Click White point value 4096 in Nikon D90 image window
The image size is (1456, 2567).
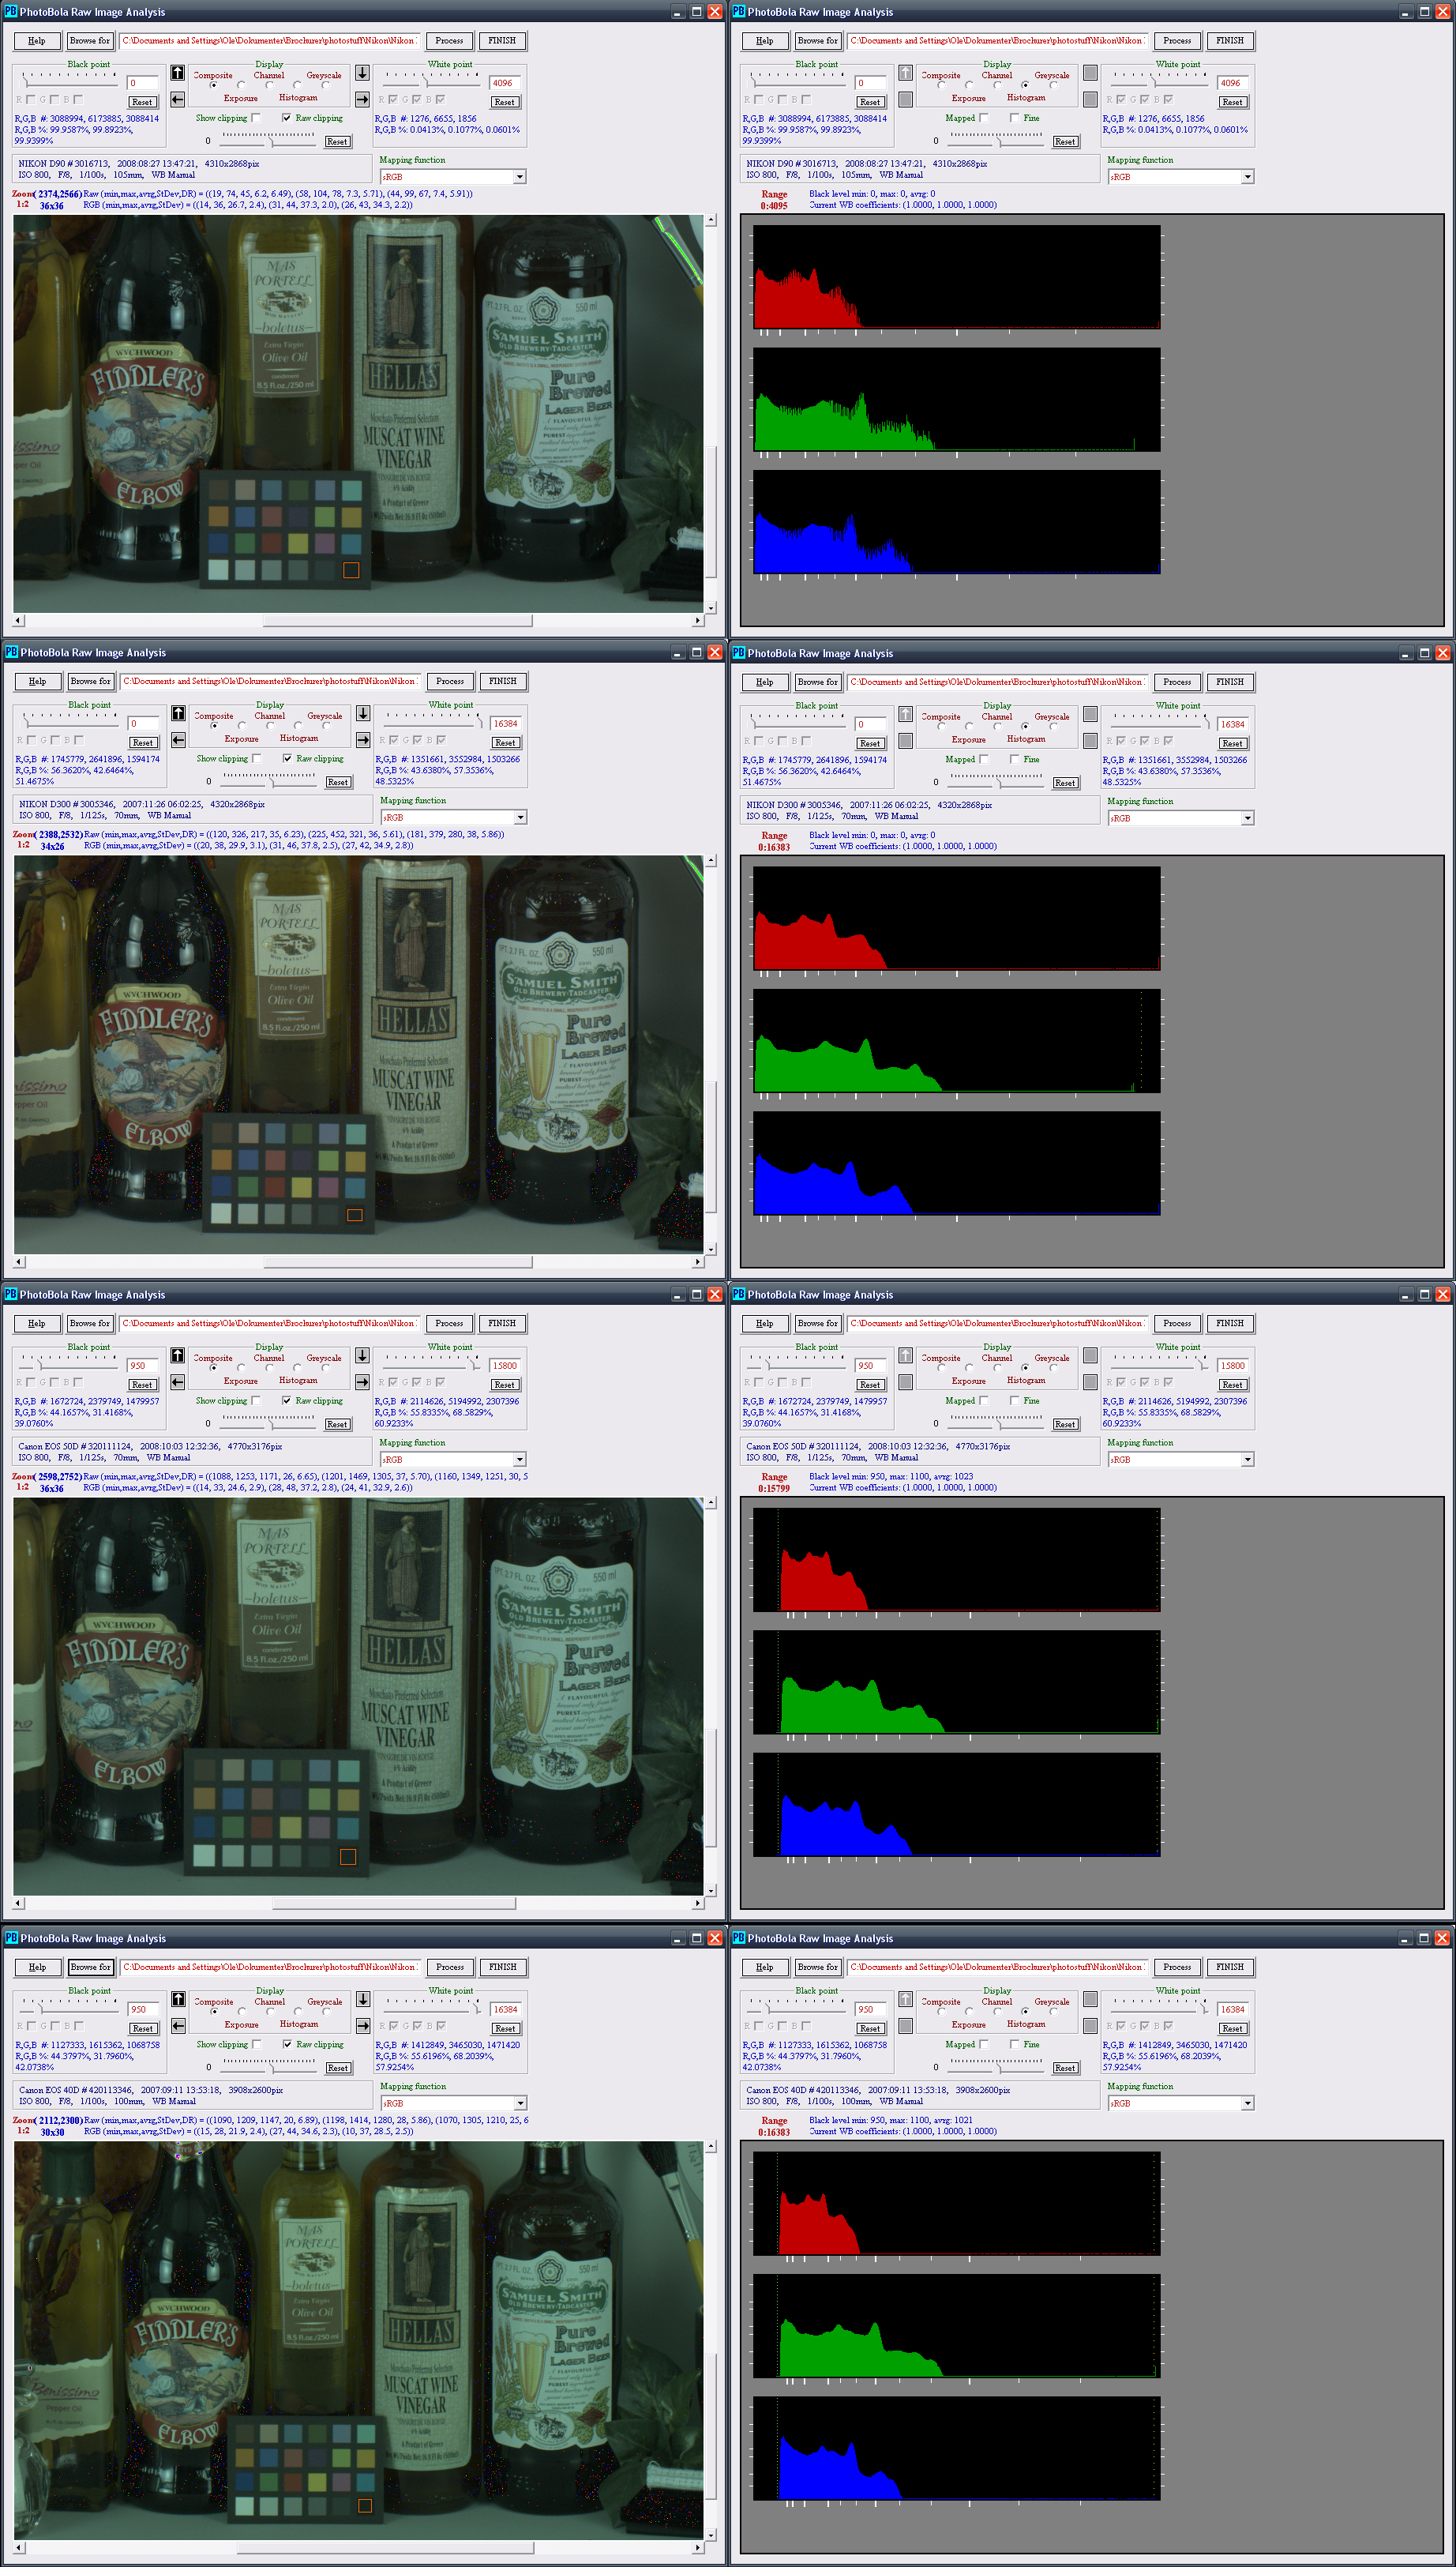pos(507,83)
